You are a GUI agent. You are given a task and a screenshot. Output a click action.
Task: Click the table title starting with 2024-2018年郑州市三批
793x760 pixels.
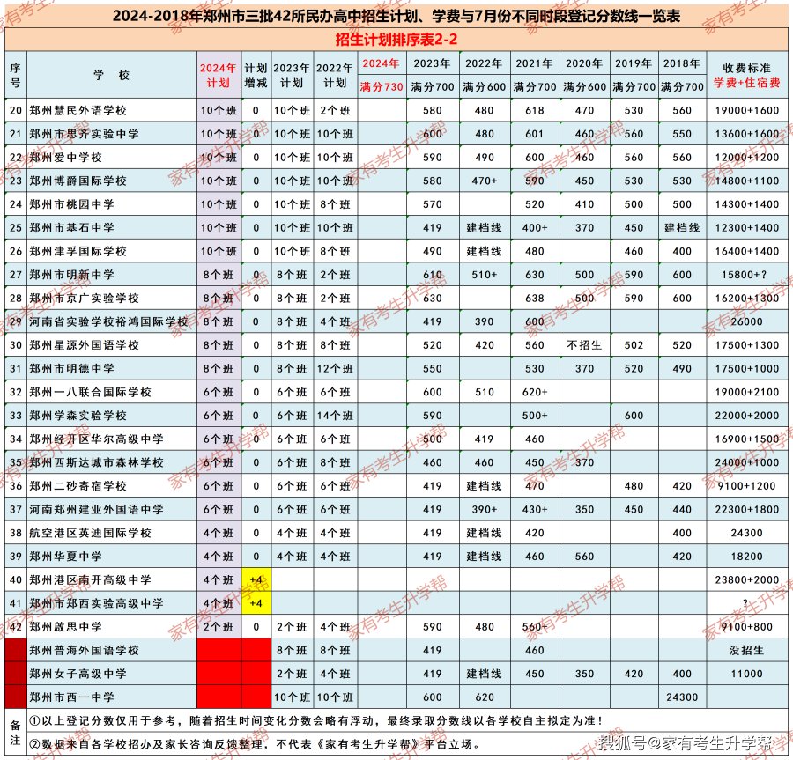[x=396, y=16]
